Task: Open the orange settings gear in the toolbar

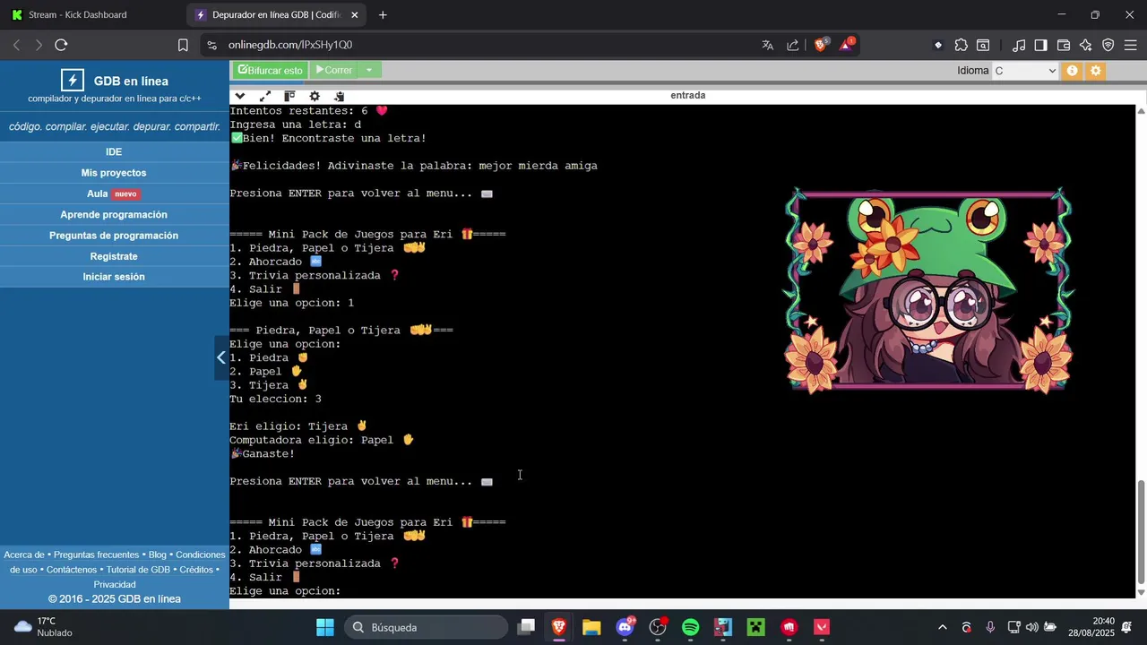Action: 1095,71
